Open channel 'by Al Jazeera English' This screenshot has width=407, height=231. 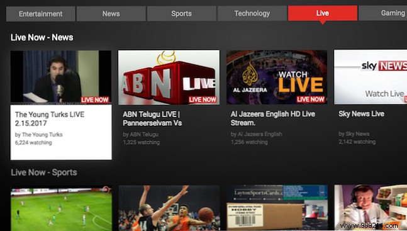256,134
